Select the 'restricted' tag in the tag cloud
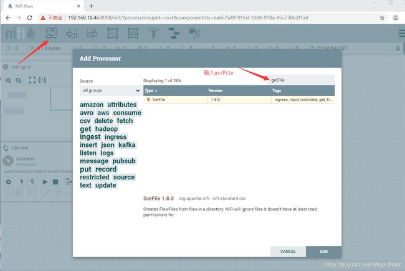This screenshot has height=271, width=405. (x=94, y=178)
